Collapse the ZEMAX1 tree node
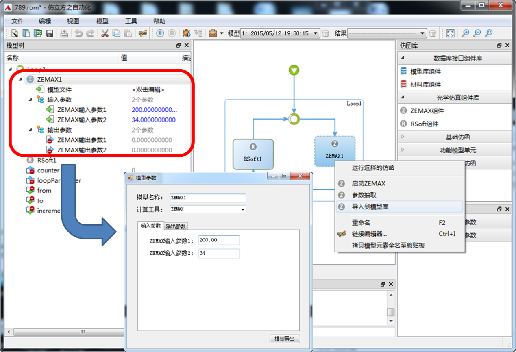Screen dimensions: 516x352 click(x=20, y=80)
